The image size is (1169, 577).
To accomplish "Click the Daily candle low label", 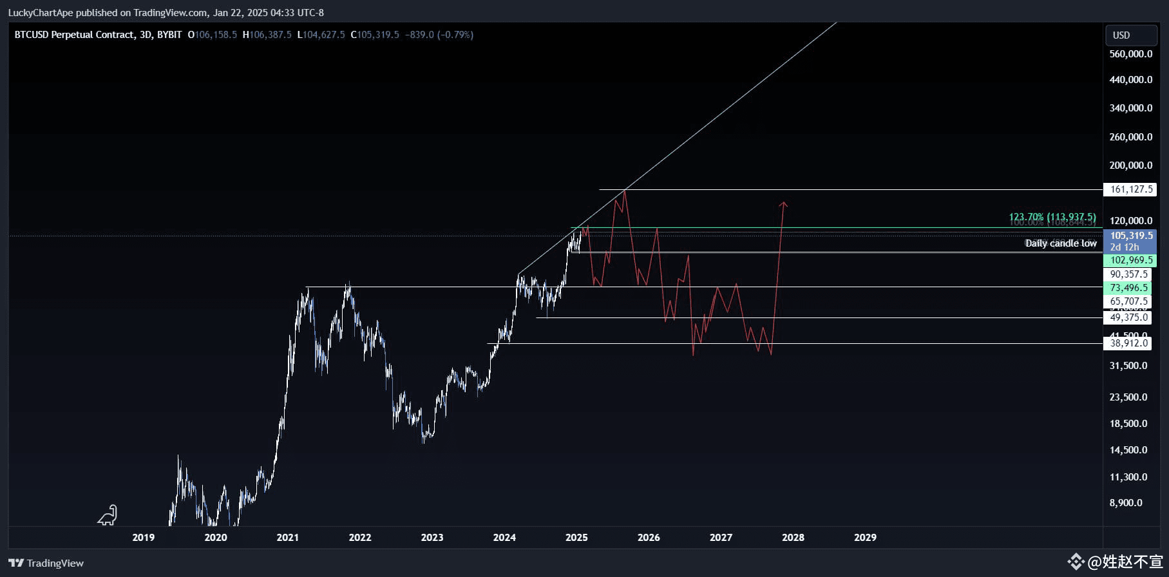I will tap(1061, 243).
